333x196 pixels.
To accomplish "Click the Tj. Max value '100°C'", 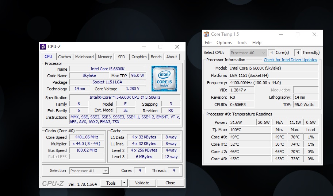I will tap(250, 130).
